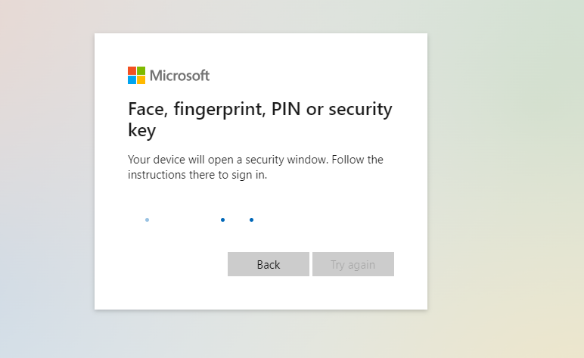584x358 pixels.
Task: Click the green square in Microsoft logo
Action: coord(141,70)
